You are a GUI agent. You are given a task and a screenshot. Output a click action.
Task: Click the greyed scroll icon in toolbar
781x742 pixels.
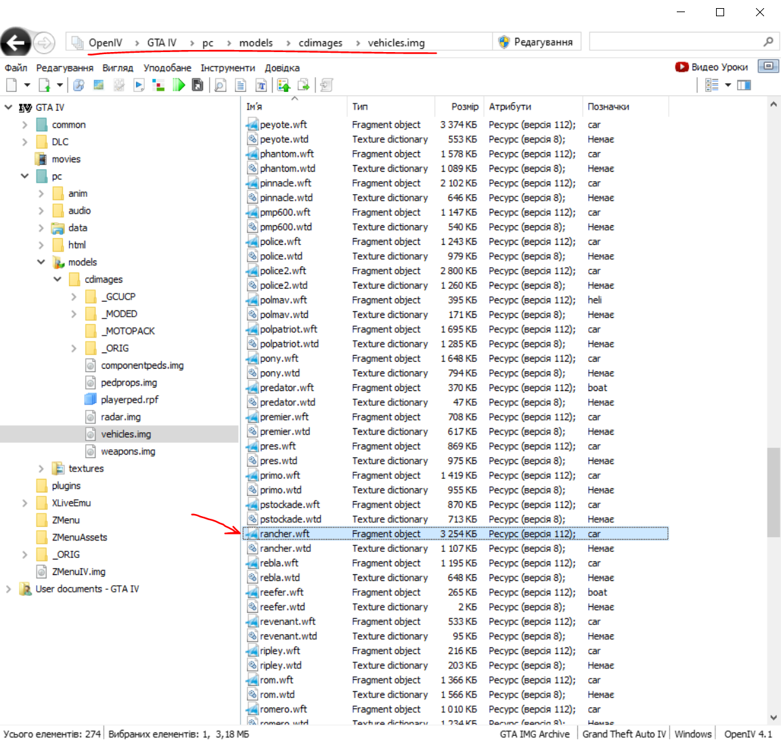326,85
